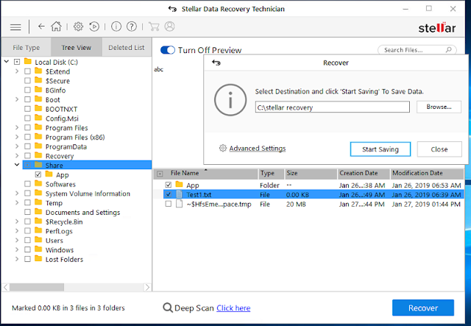The image size is (471, 326).
Task: Click the magnifier icon in the Search Files box
Action: click(448, 49)
